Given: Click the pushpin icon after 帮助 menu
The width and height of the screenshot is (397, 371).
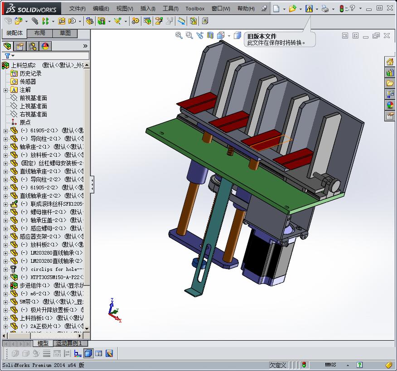Looking at the screenshot, I should [264, 8].
